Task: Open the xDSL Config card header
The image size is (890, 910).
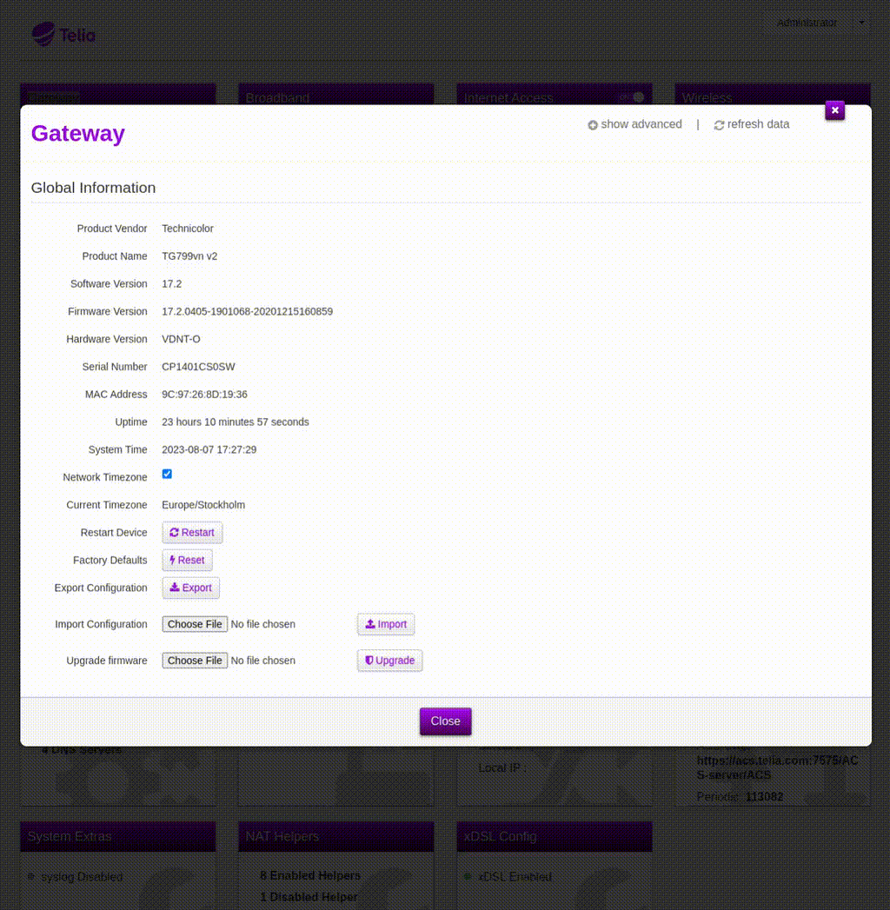Action: pos(500,836)
